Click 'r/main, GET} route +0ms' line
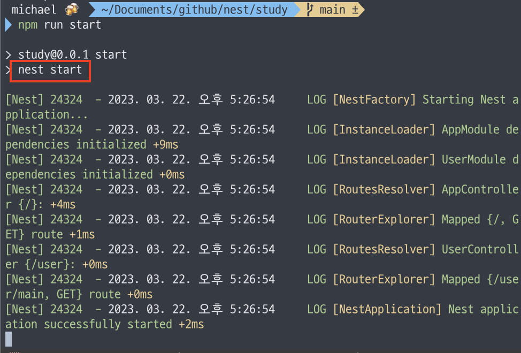 point(79,295)
